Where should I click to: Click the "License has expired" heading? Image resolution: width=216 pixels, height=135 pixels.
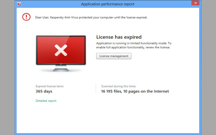pos(119,37)
